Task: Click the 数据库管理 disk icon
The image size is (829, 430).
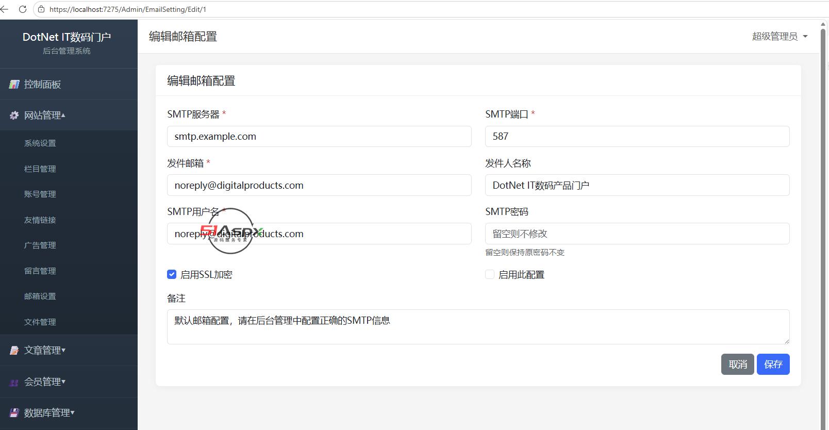Action: 14,413
